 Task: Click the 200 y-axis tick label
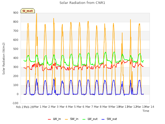[16, 76]
